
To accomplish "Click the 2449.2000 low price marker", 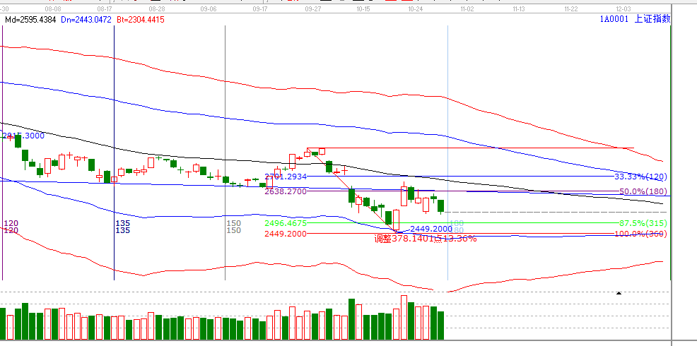I will 430,229.
